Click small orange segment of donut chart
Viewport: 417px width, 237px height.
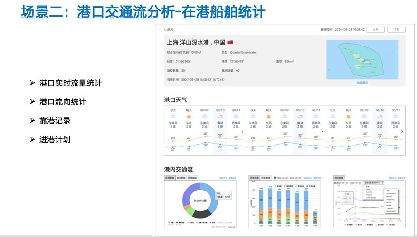tap(187, 207)
